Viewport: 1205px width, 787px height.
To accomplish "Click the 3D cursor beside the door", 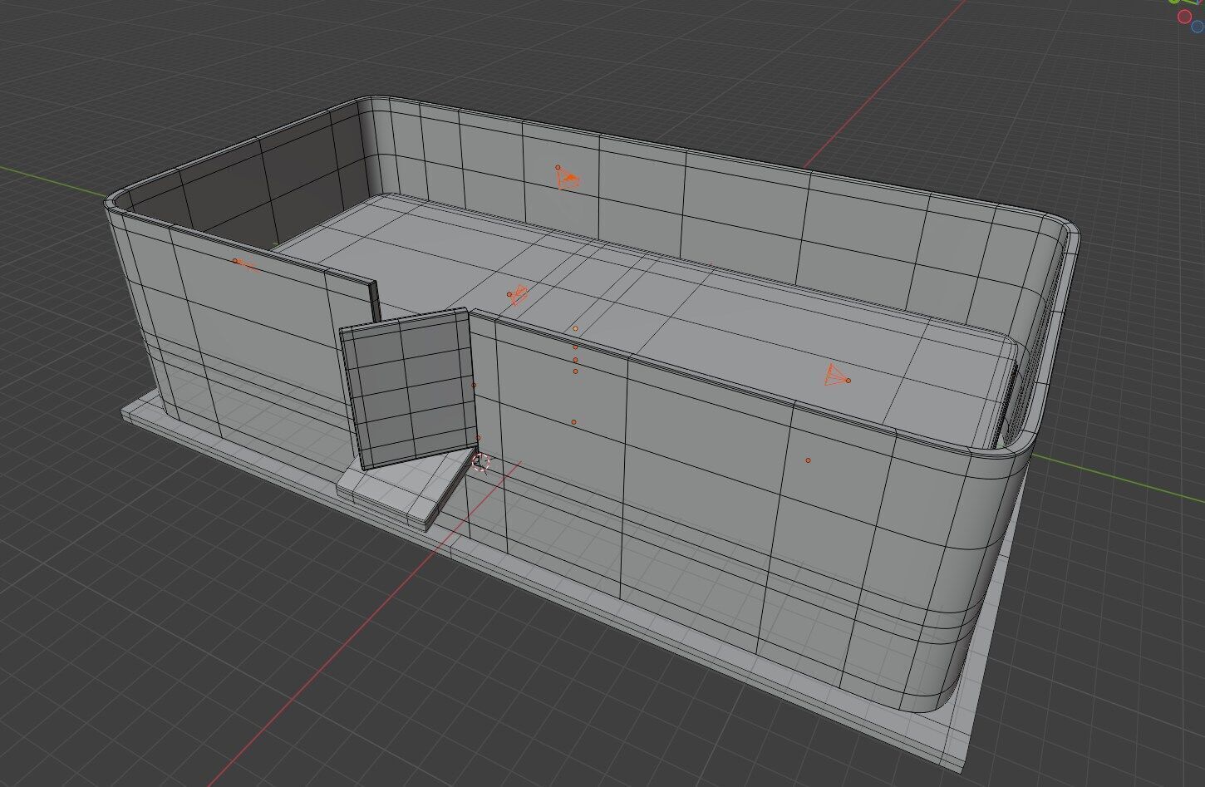I will click(x=480, y=462).
